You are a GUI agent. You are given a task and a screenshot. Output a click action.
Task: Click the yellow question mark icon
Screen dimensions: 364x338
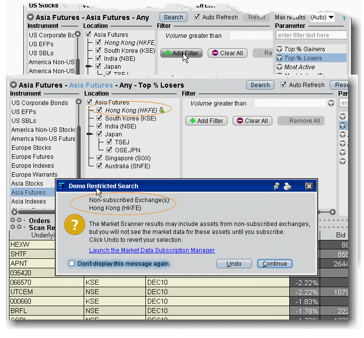[75, 225]
